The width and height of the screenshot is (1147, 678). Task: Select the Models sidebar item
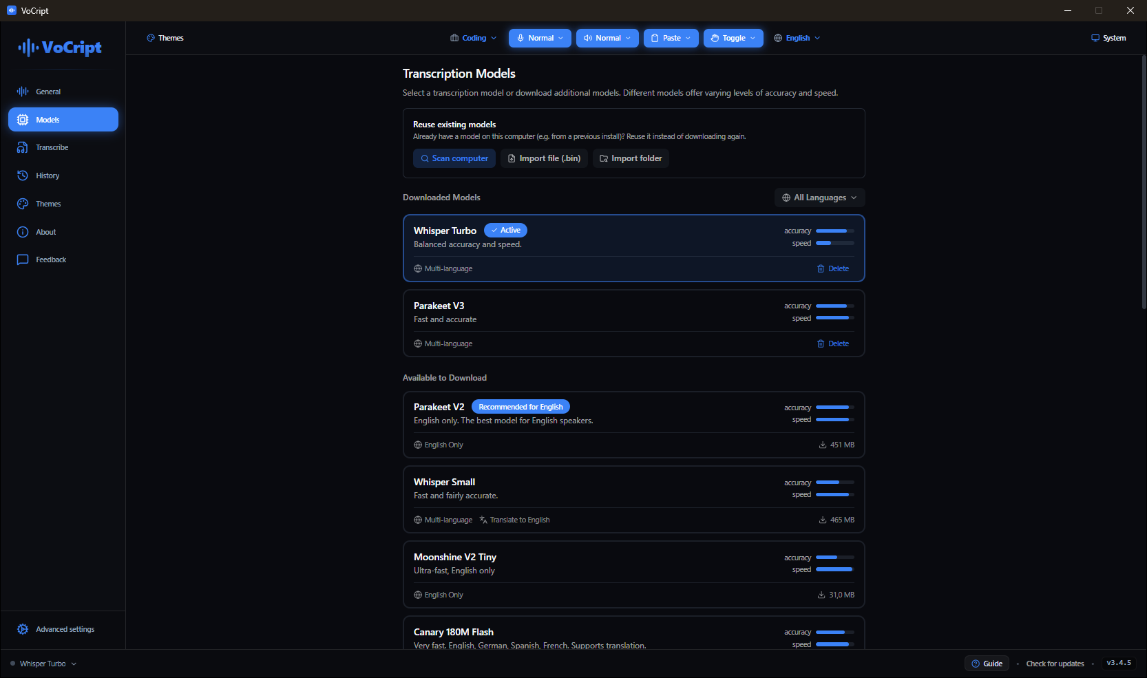coord(63,120)
